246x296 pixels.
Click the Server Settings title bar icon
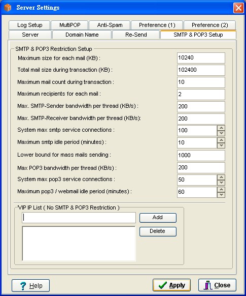(8, 8)
